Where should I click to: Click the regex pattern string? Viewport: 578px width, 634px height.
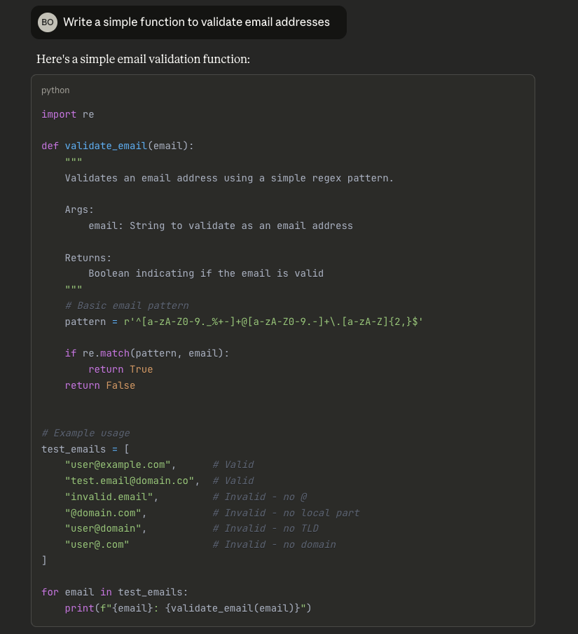pos(273,322)
